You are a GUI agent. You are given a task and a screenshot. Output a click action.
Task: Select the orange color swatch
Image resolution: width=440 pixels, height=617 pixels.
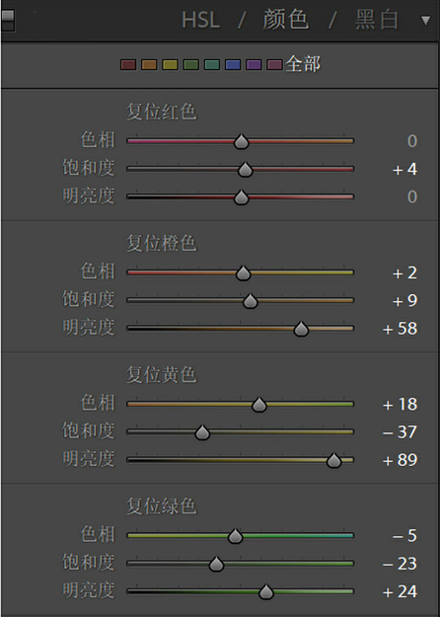[x=149, y=64]
